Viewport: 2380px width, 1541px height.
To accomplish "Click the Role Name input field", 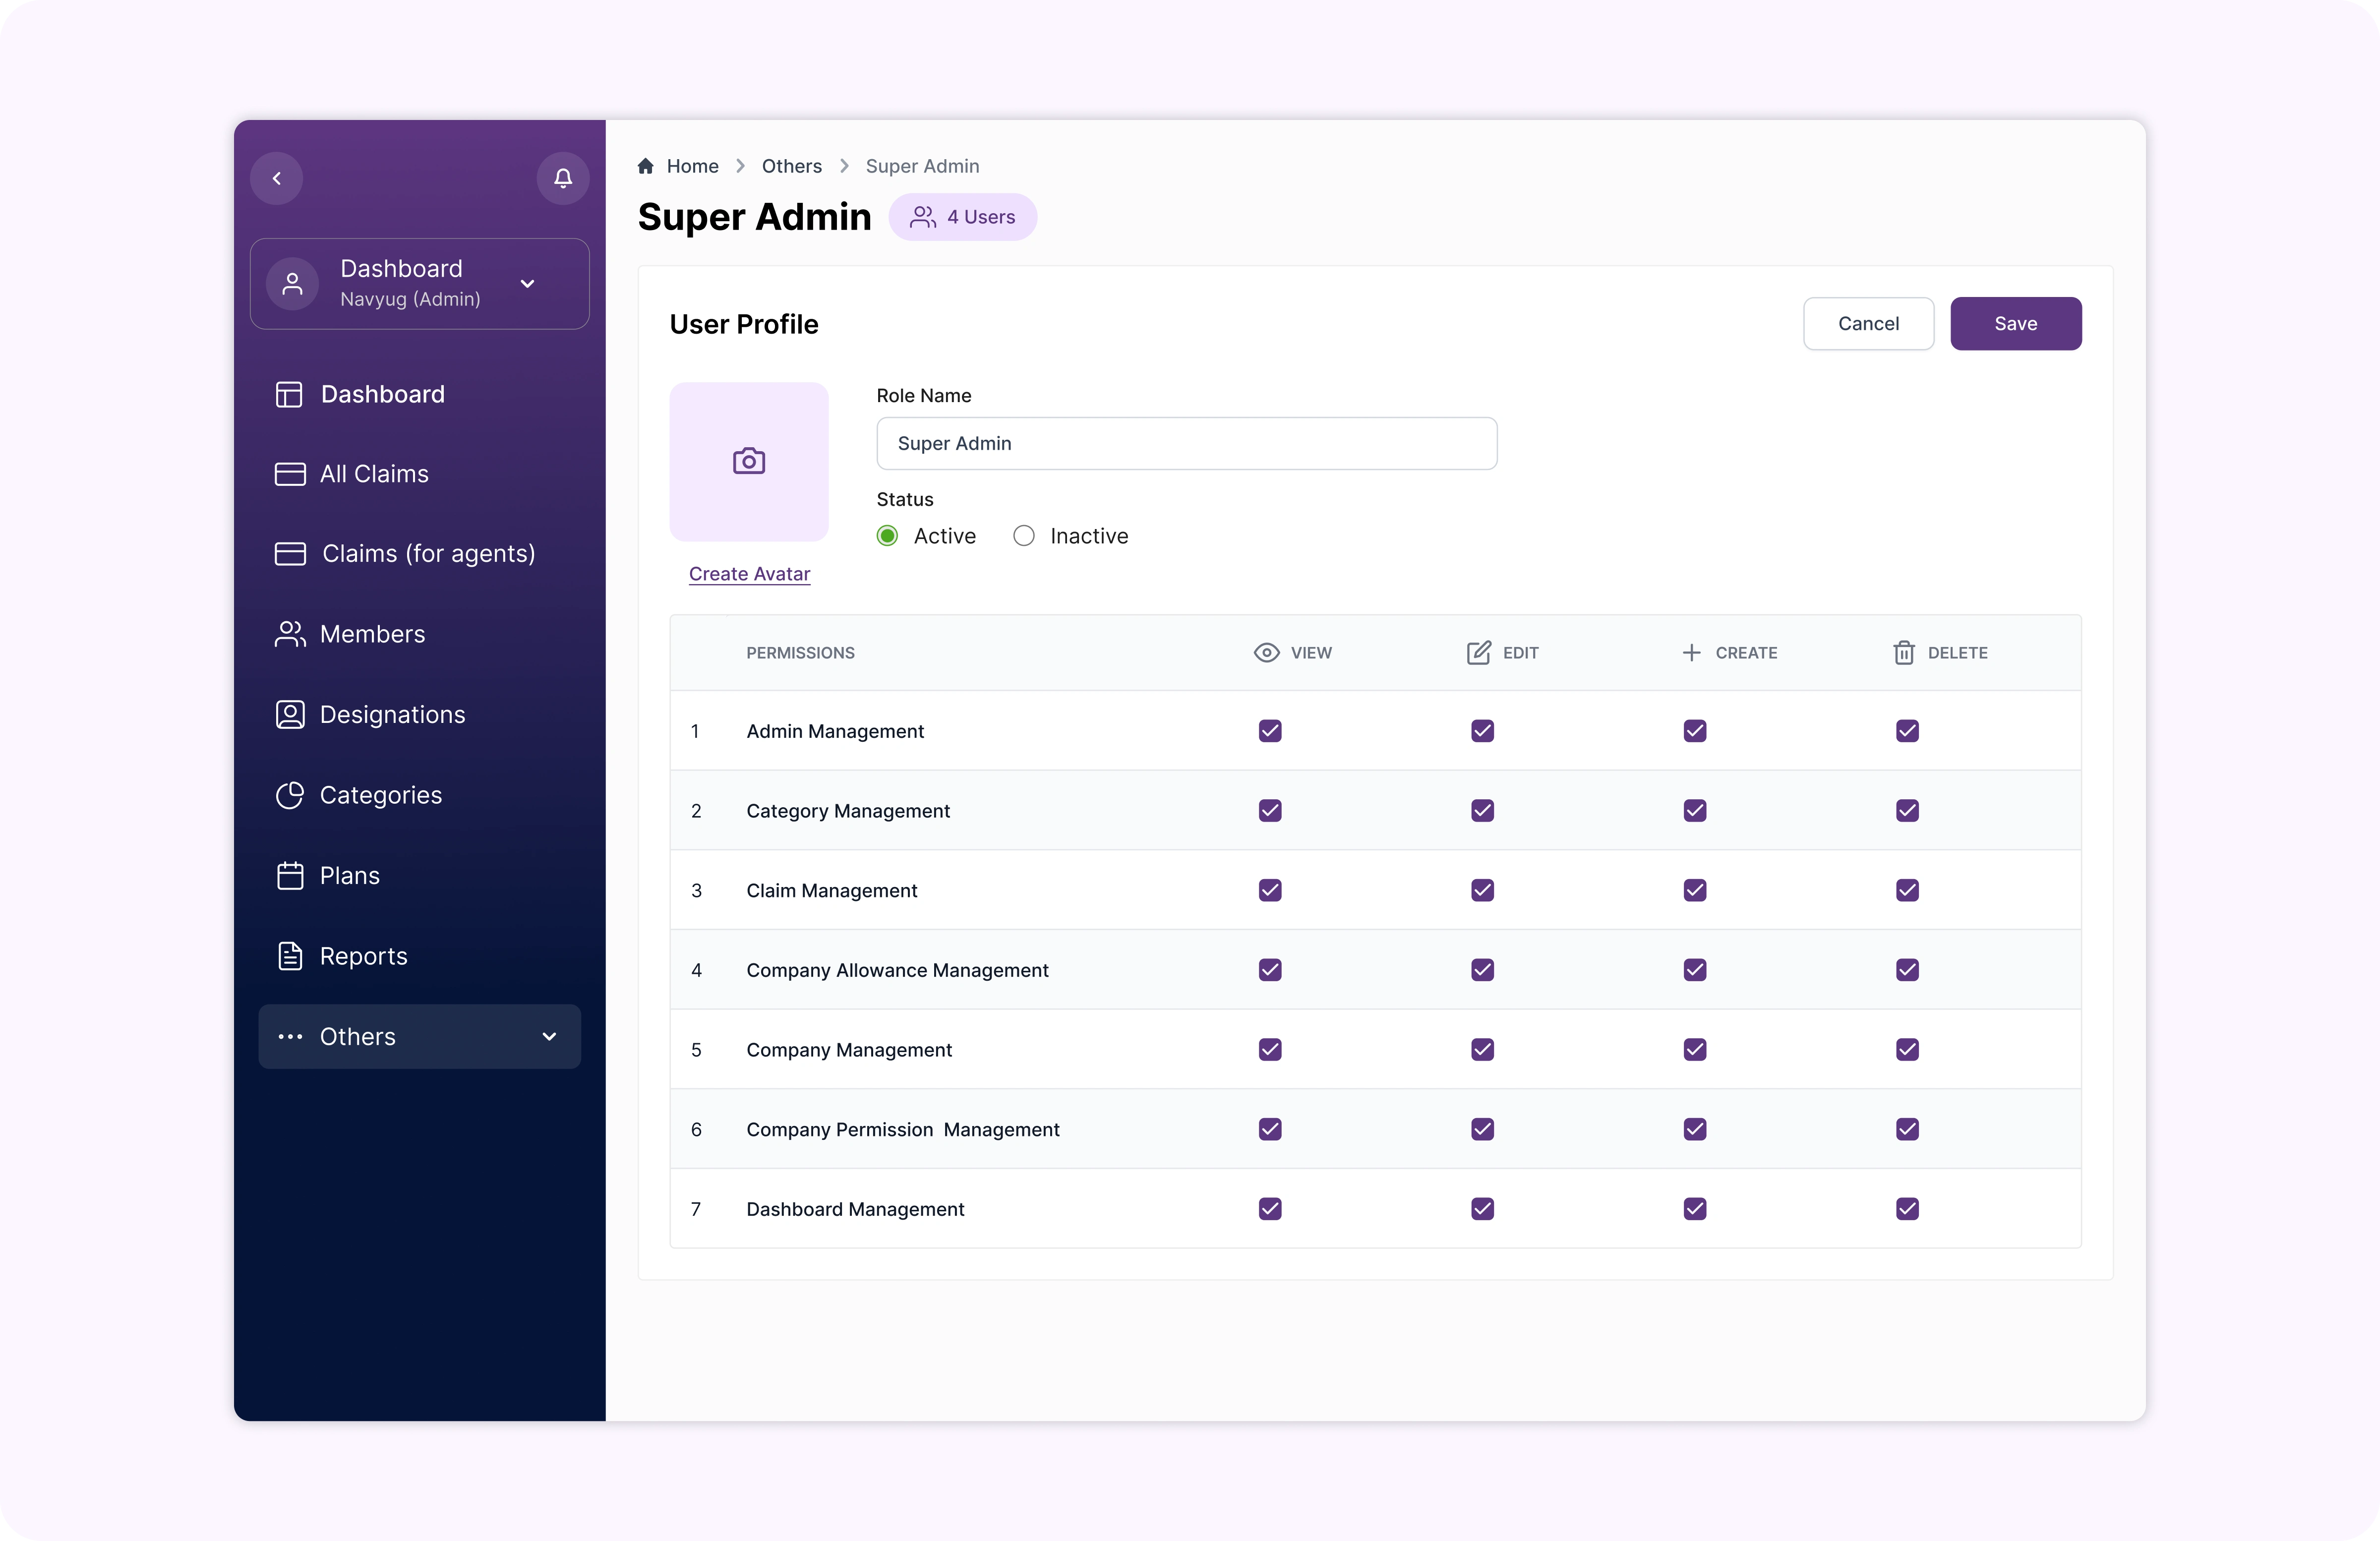I will click(1186, 443).
